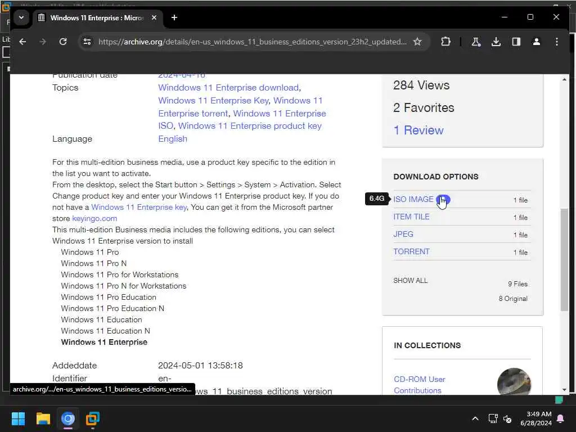The width and height of the screenshot is (576, 432).
Task: Click the 'DOWNLOAD OPTIONS' heading
Action: click(436, 177)
